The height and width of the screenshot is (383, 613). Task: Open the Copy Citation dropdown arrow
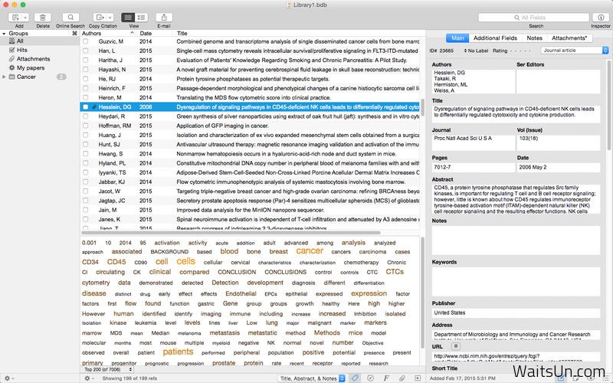(110, 17)
